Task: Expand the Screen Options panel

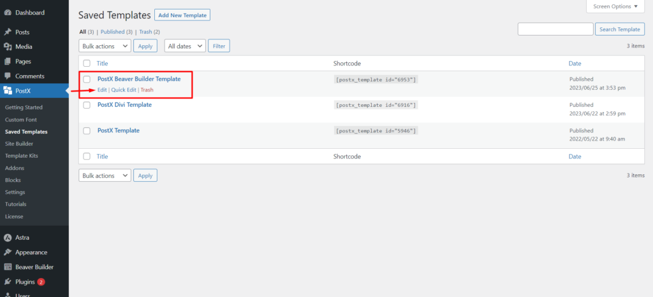Action: click(x=615, y=6)
